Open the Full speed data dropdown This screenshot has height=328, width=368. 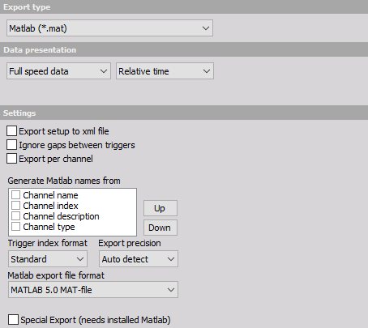(x=58, y=71)
